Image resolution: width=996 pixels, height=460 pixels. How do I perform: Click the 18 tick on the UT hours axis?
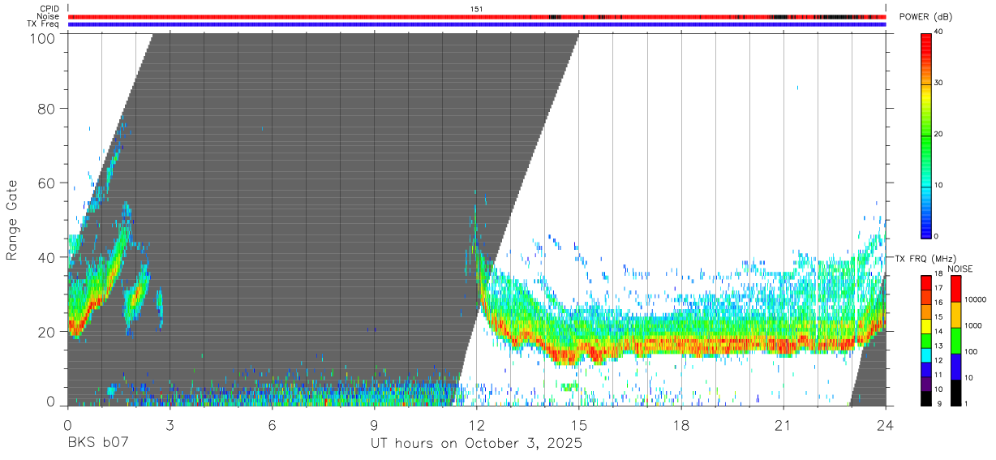(x=681, y=424)
